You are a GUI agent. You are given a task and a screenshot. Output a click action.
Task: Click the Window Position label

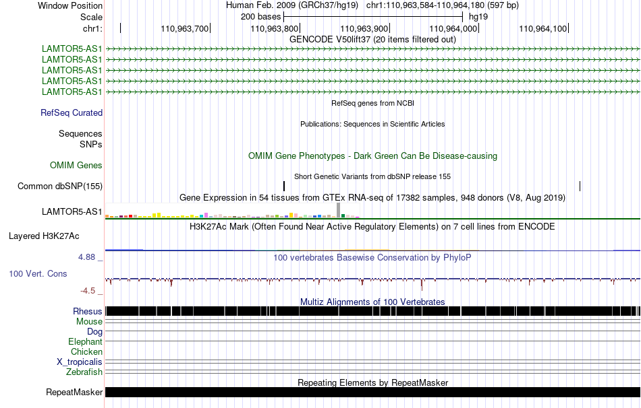tap(70, 5)
